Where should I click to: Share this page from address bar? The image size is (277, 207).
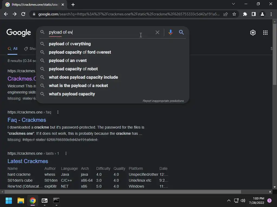click(x=226, y=14)
